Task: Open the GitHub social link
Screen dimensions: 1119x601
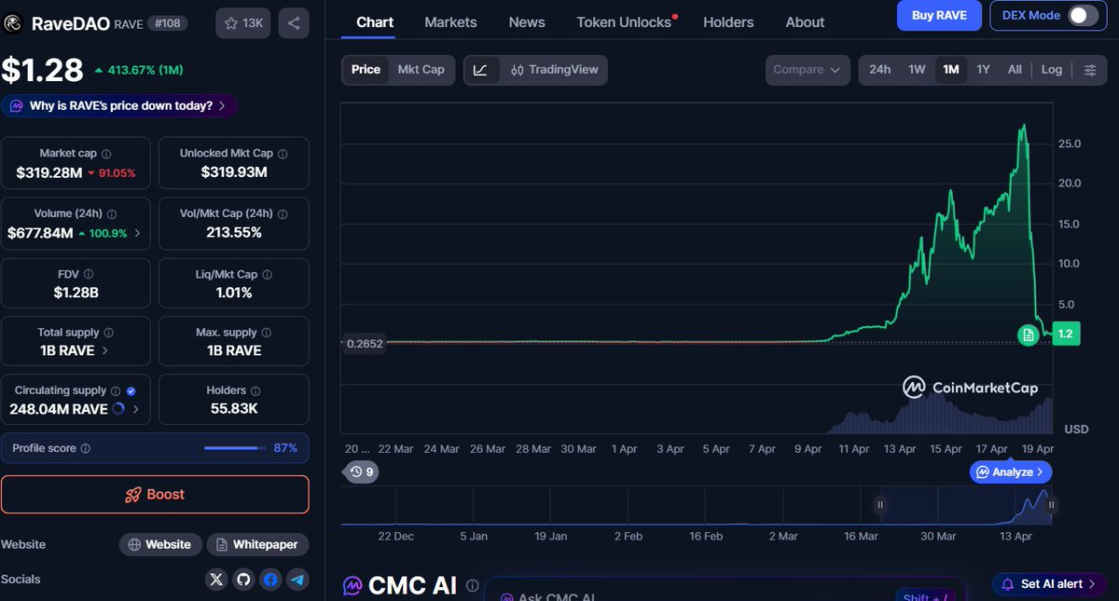Action: (244, 580)
